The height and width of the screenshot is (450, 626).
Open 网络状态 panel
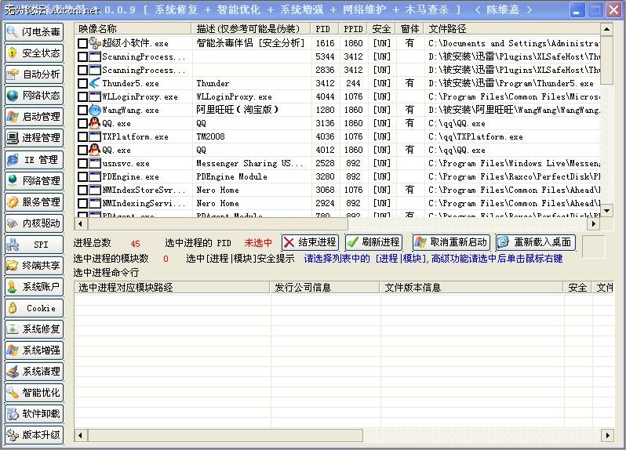(35, 96)
